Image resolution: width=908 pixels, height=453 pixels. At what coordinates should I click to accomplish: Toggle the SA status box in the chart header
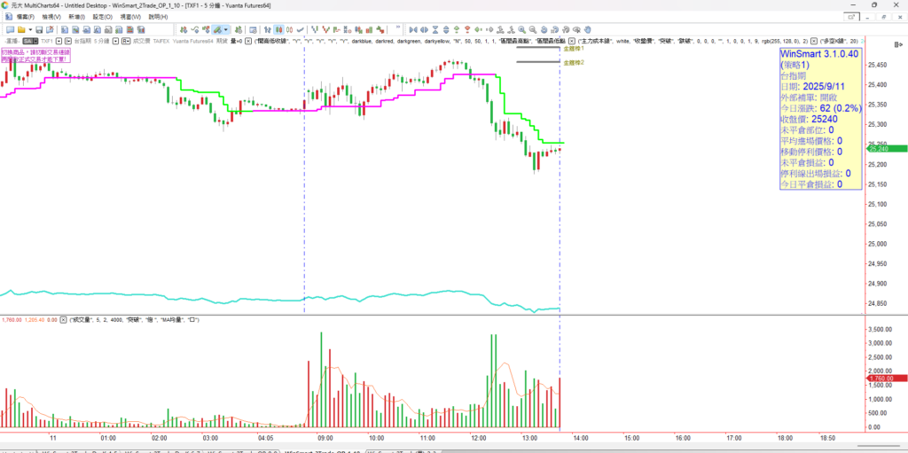[28, 41]
